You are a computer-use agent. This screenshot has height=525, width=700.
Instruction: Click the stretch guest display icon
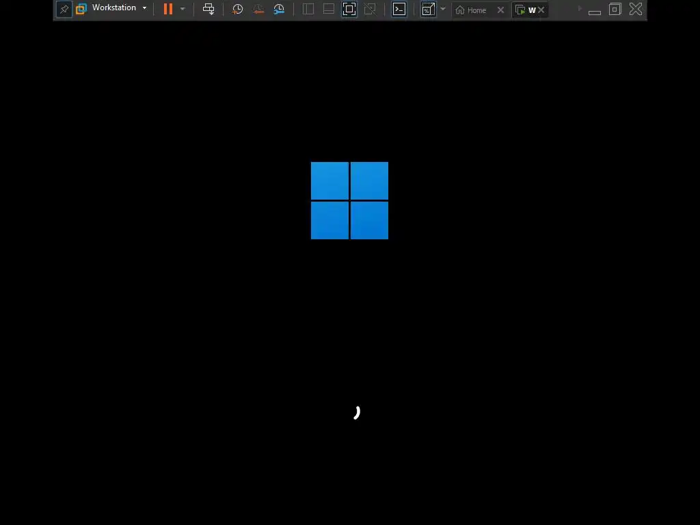click(x=428, y=9)
